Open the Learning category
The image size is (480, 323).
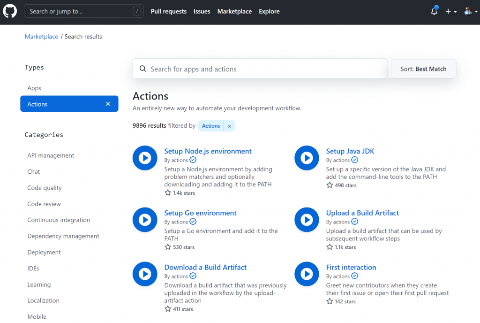click(x=39, y=285)
